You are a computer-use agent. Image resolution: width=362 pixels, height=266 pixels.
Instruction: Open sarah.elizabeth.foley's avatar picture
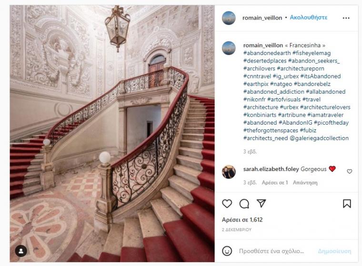(x=229, y=172)
